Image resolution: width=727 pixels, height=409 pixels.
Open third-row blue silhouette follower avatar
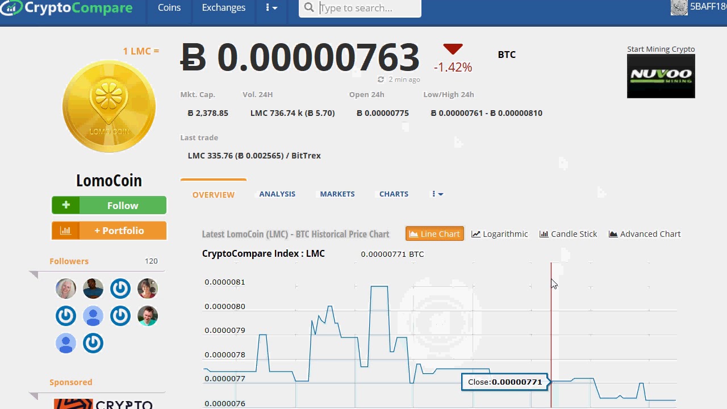point(66,343)
